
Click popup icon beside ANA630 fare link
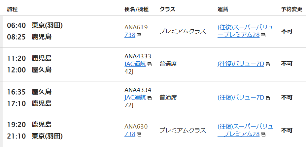tap(263, 134)
